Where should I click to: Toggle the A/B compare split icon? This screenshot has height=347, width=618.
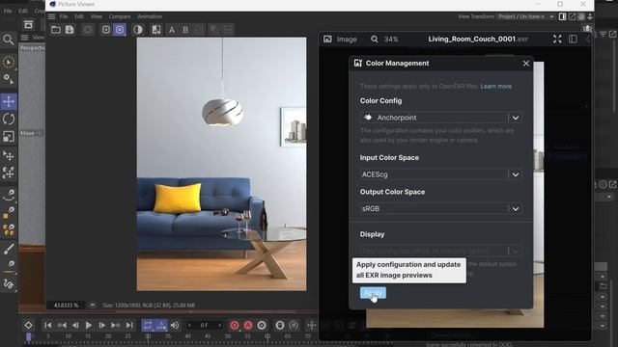coord(156,30)
